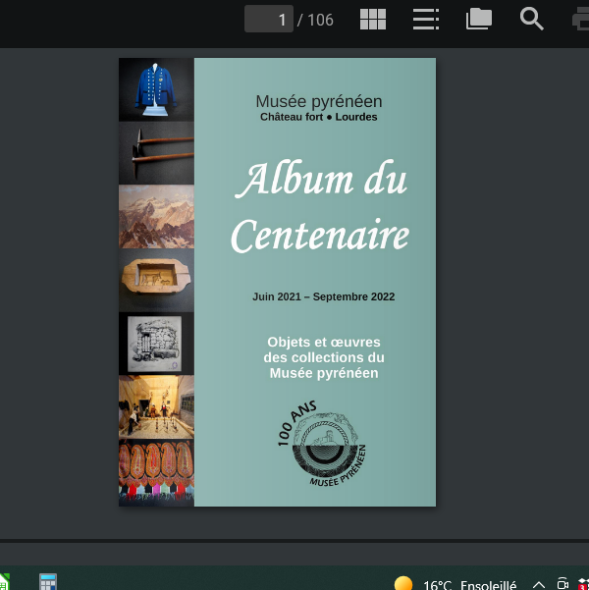Image resolution: width=589 pixels, height=590 pixels.
Task: Click the skittles game diorama photo
Action: [x=156, y=406]
